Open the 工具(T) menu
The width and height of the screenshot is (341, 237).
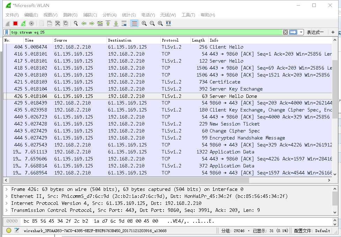click(188, 15)
